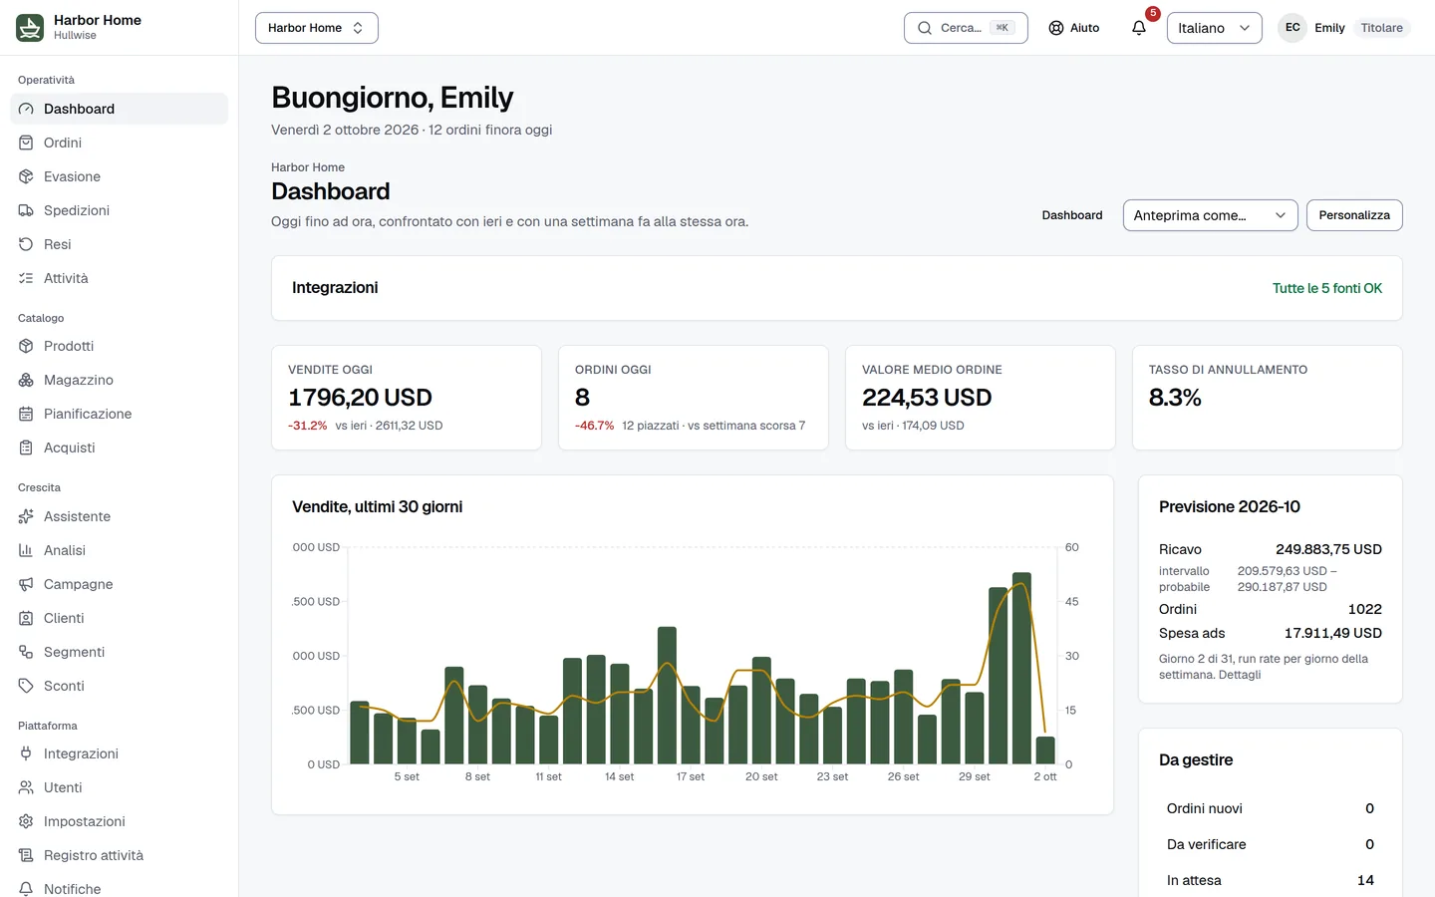Click the Ricavo 249.883,75 USD value
Image resolution: width=1435 pixels, height=897 pixels.
tap(1328, 549)
